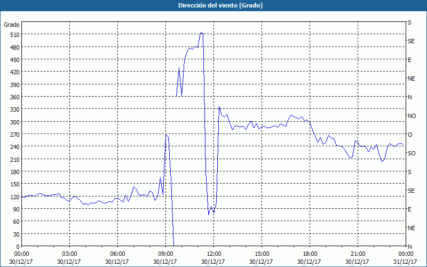Select the 'Grado' axis unit label
427x267 pixels.
[x=12, y=25]
